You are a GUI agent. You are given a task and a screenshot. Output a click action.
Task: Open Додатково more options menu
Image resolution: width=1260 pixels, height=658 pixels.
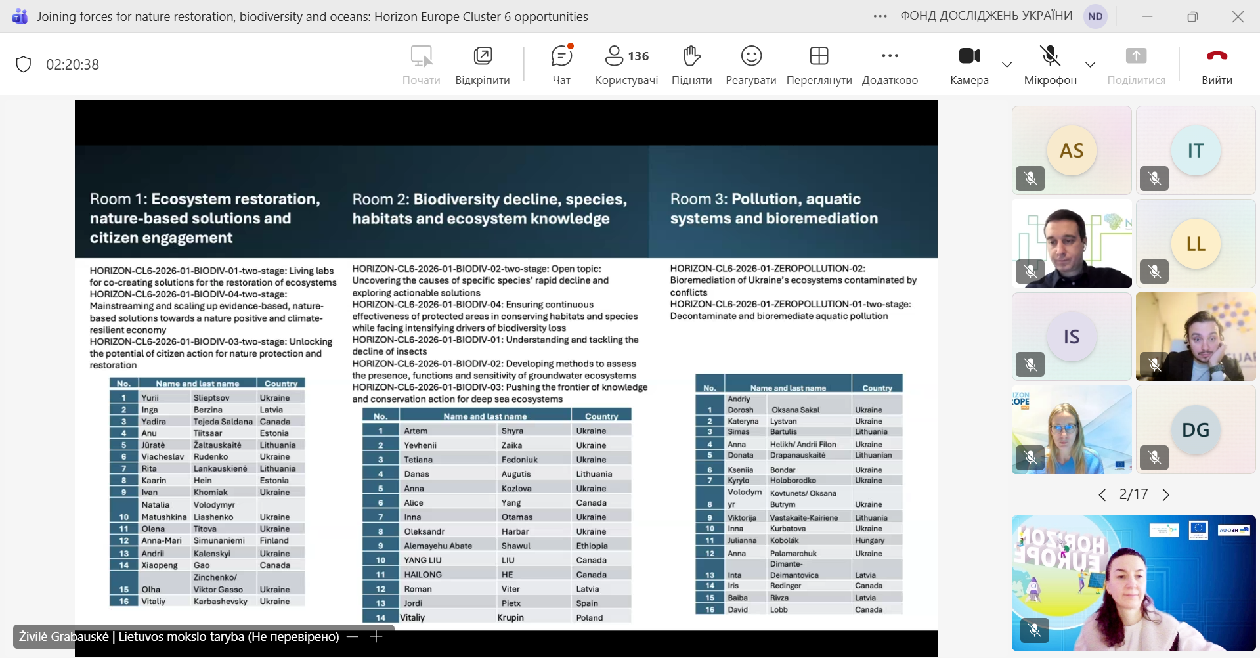[x=890, y=64]
